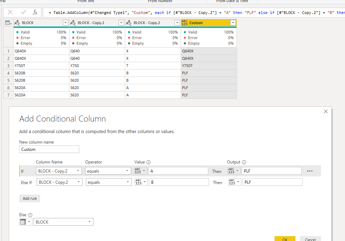345x241 pixels.
Task: Open If rule Column Name dropdown
Action: click(59, 171)
